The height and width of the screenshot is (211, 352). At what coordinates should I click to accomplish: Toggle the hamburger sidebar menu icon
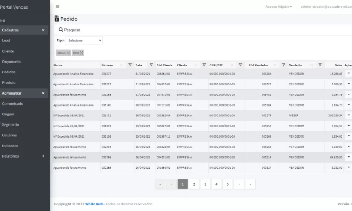[x=58, y=7]
